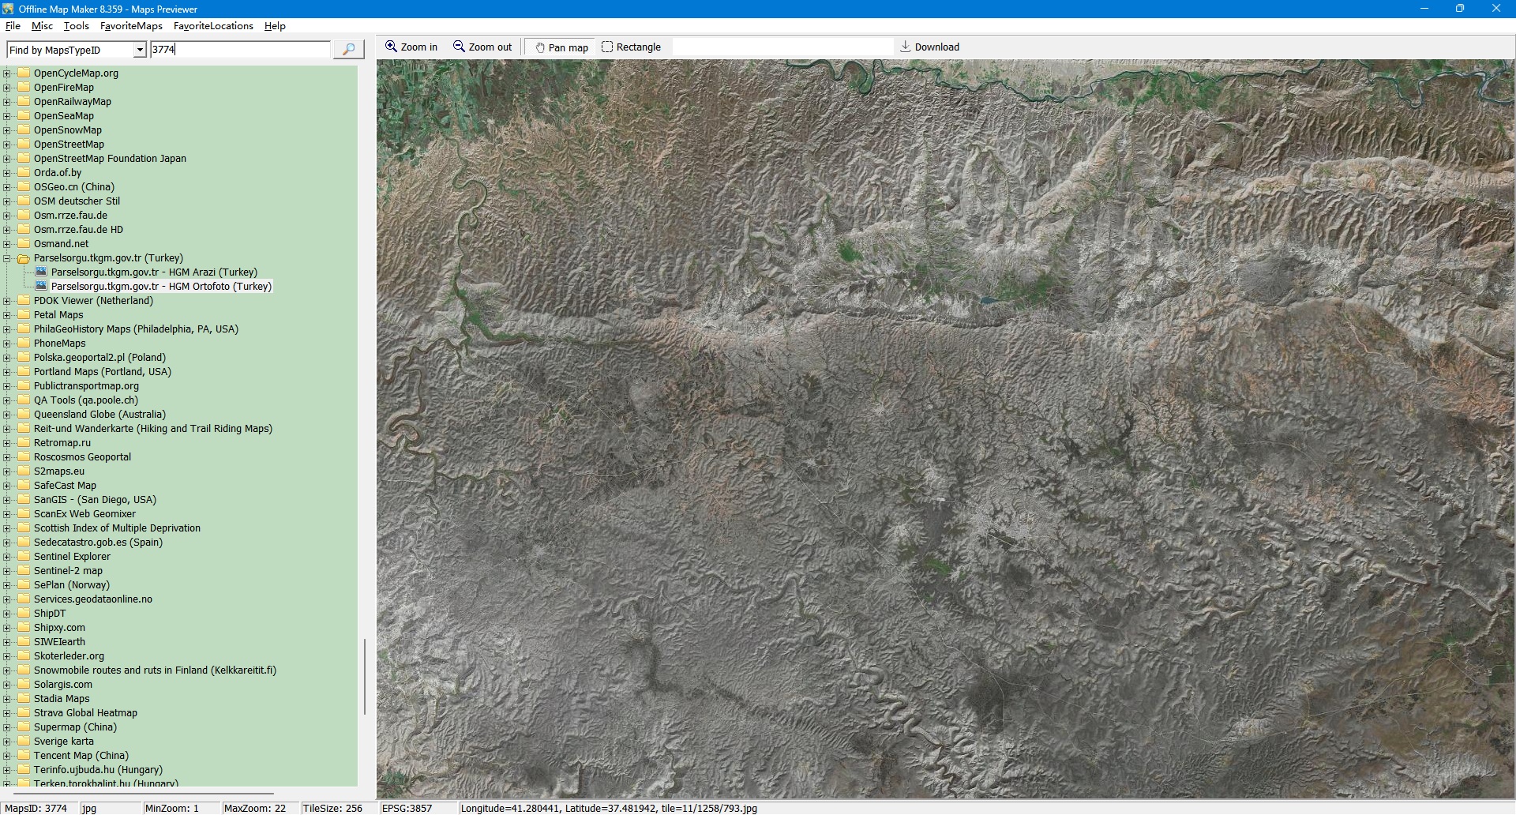
Task: Click the Sentinel Explorer folder icon
Action: [24, 557]
